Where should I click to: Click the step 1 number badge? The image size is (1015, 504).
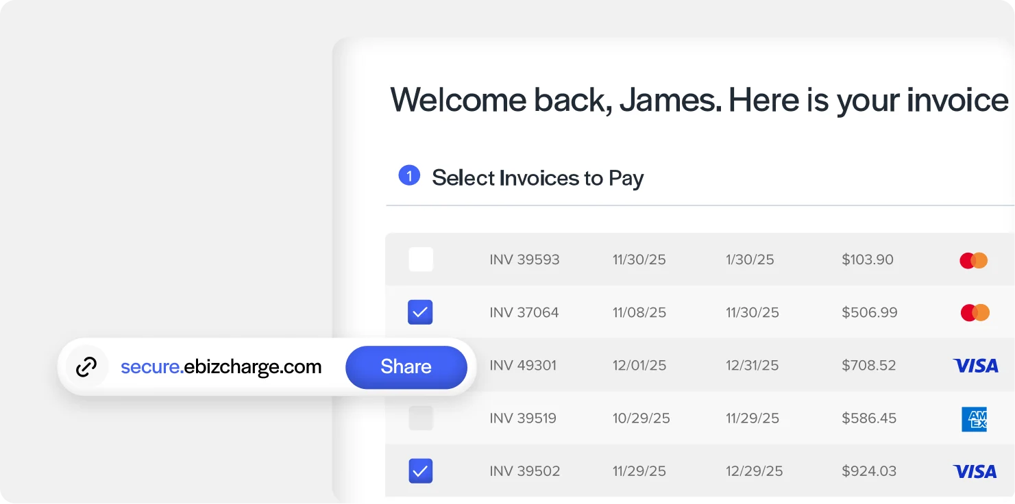409,176
